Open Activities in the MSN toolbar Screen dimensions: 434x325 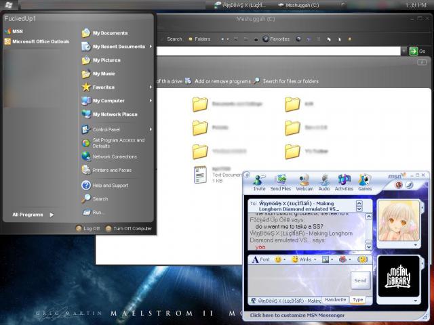coord(344,183)
